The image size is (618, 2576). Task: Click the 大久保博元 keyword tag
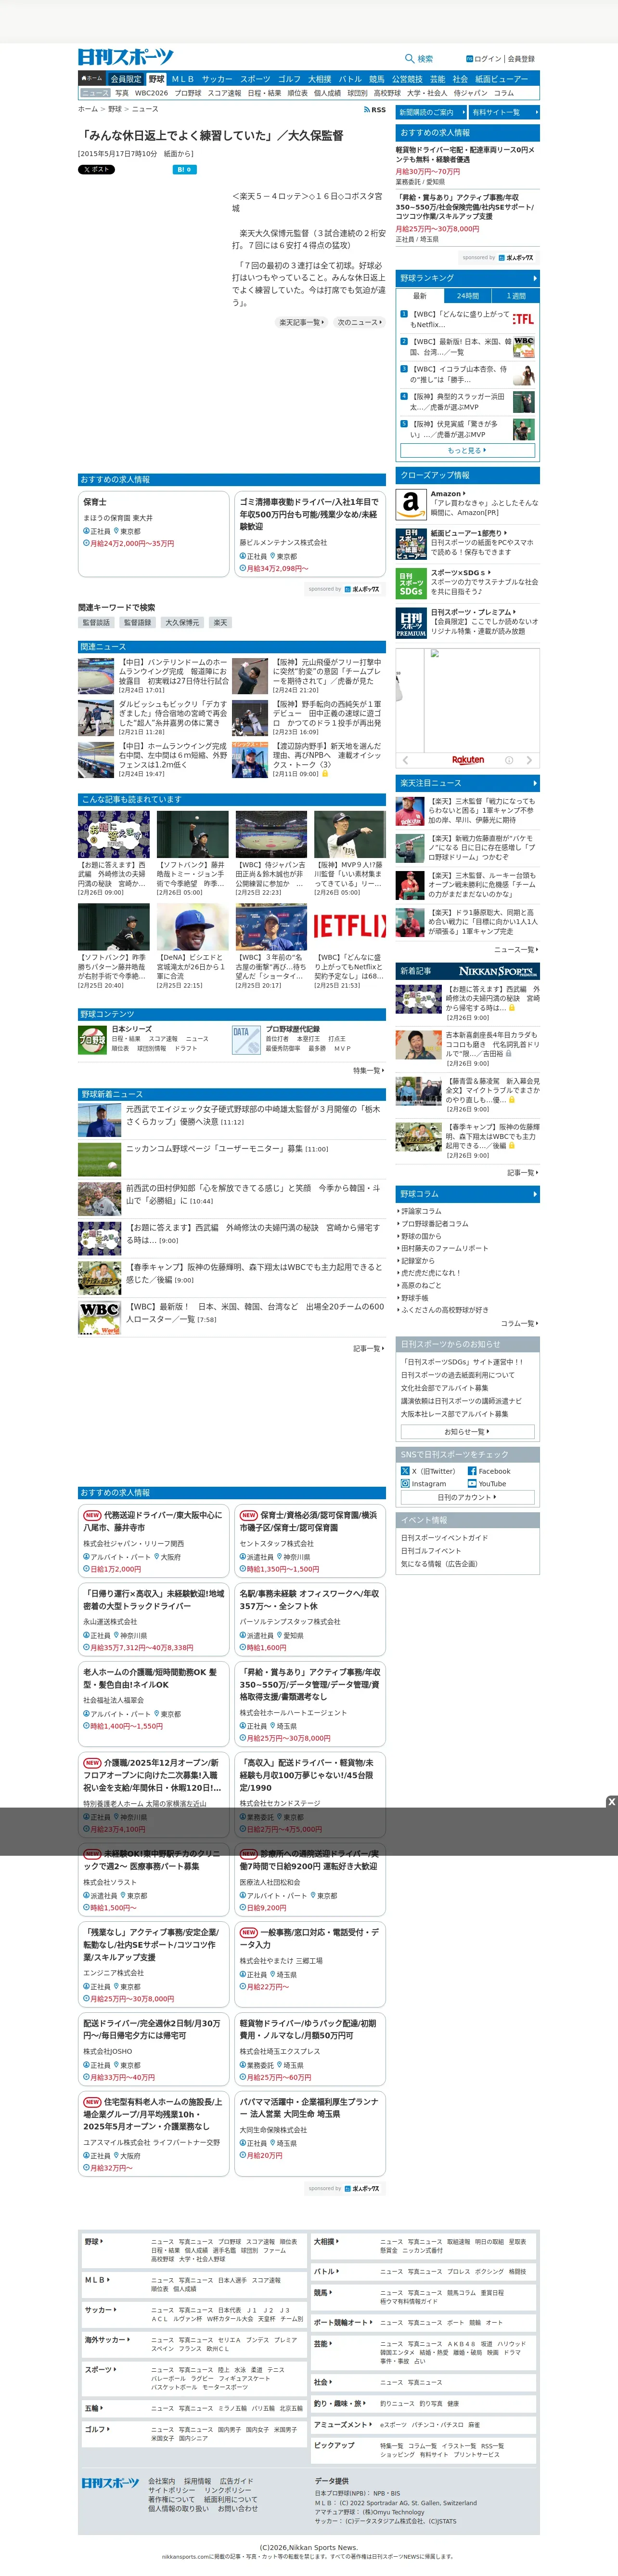182,622
